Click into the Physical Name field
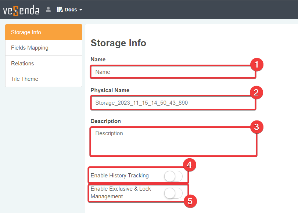The height and width of the screenshot is (213, 298). [173, 103]
